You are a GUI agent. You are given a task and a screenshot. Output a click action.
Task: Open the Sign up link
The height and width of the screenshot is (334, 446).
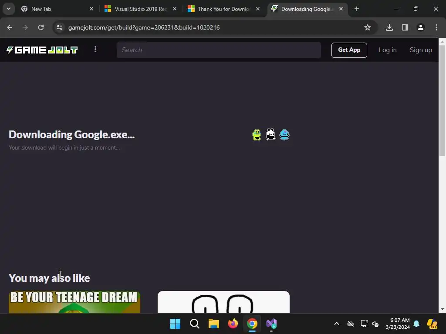click(421, 50)
